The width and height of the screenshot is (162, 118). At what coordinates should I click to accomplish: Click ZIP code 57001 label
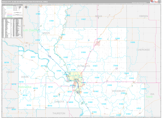(x=52, y=21)
